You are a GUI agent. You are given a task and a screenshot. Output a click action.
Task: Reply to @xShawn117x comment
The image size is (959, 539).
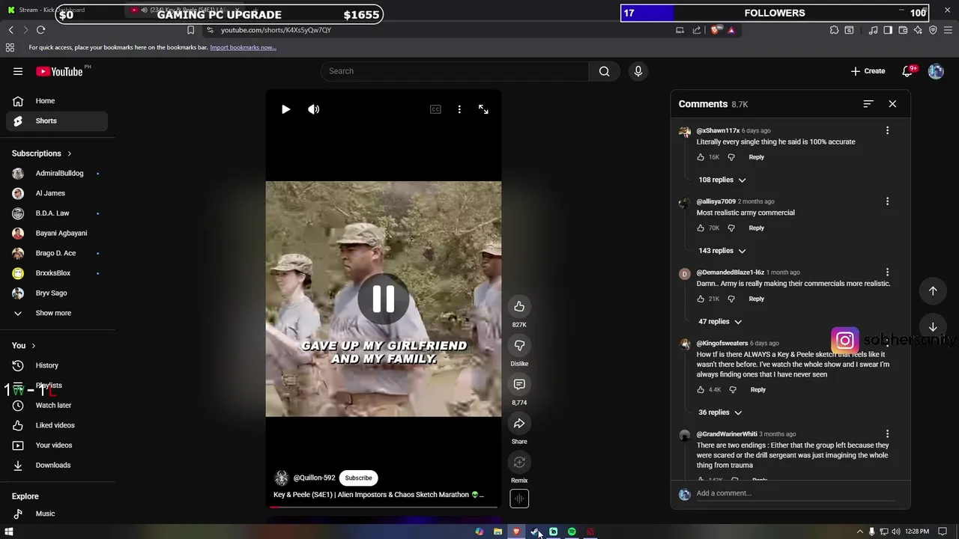click(x=756, y=157)
